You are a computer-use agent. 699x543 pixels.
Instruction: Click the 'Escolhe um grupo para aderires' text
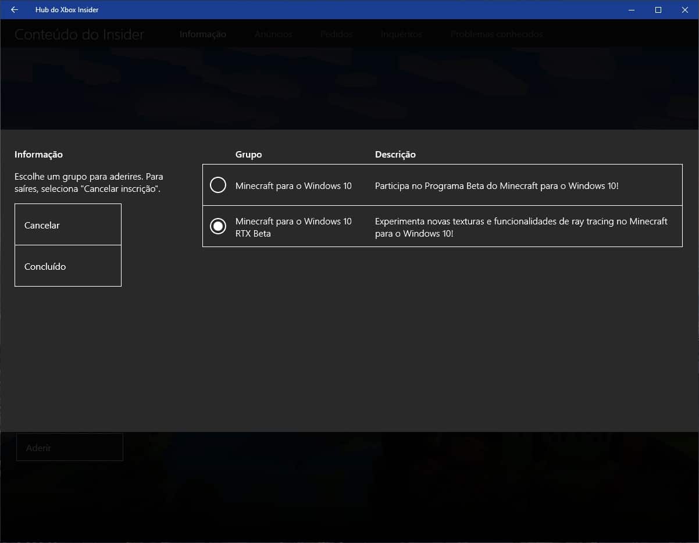pyautogui.click(x=89, y=183)
